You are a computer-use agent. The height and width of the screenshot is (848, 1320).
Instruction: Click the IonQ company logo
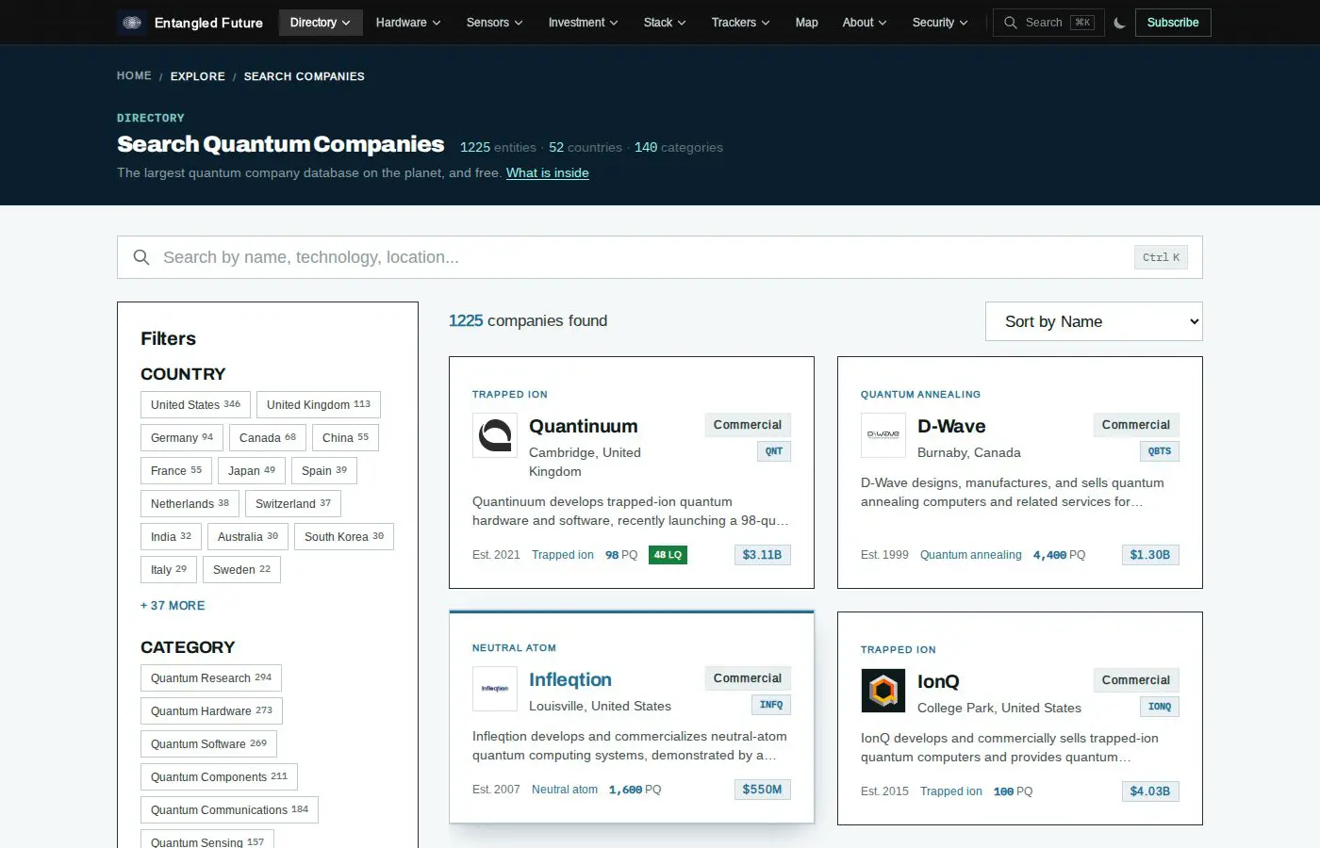coord(883,691)
